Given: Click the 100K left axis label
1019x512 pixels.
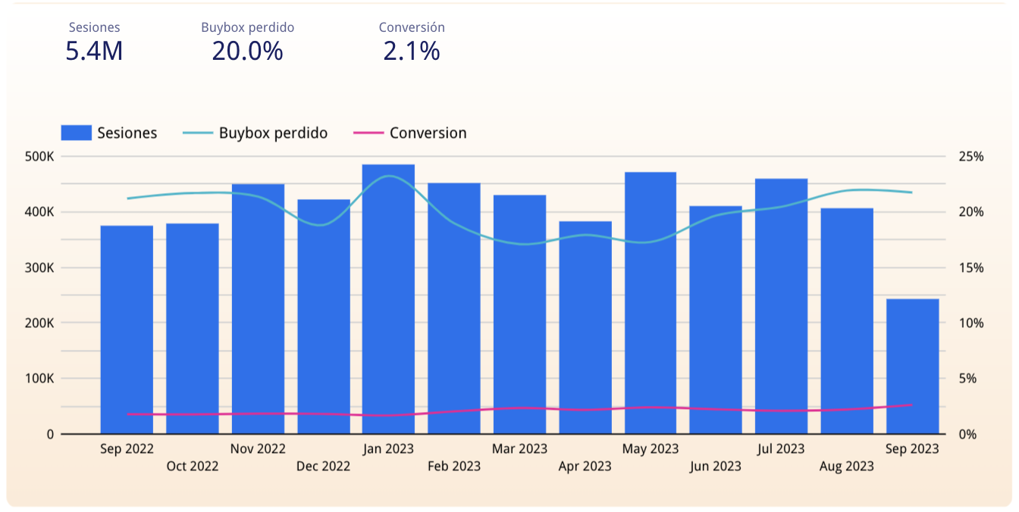Looking at the screenshot, I should click(x=39, y=379).
